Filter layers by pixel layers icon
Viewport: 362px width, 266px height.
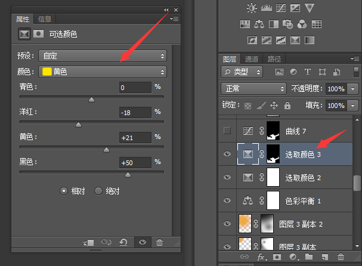pos(279,72)
